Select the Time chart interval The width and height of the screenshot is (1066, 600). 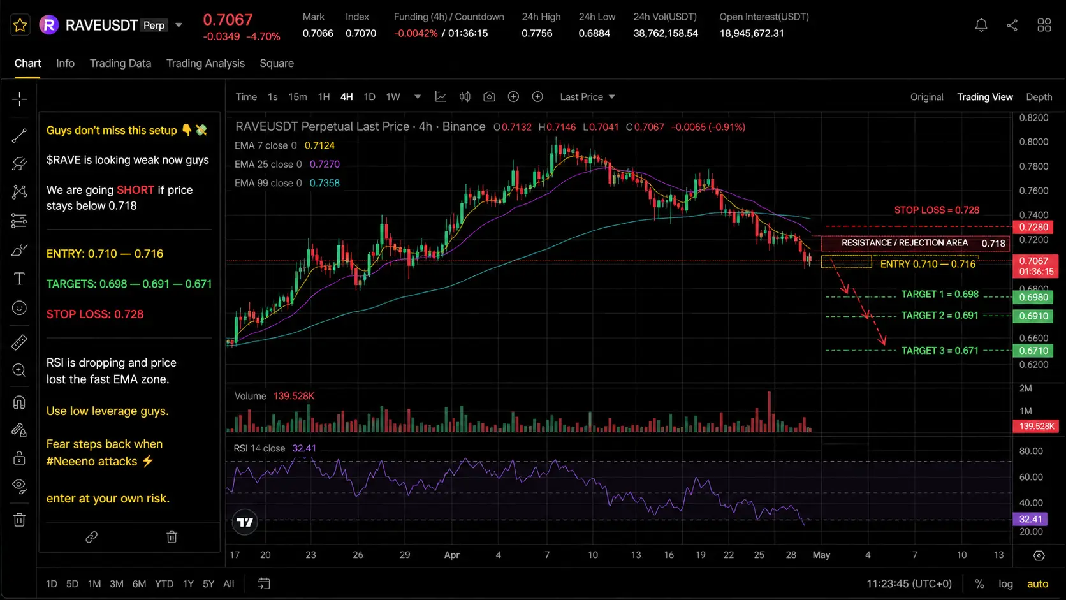coord(246,97)
